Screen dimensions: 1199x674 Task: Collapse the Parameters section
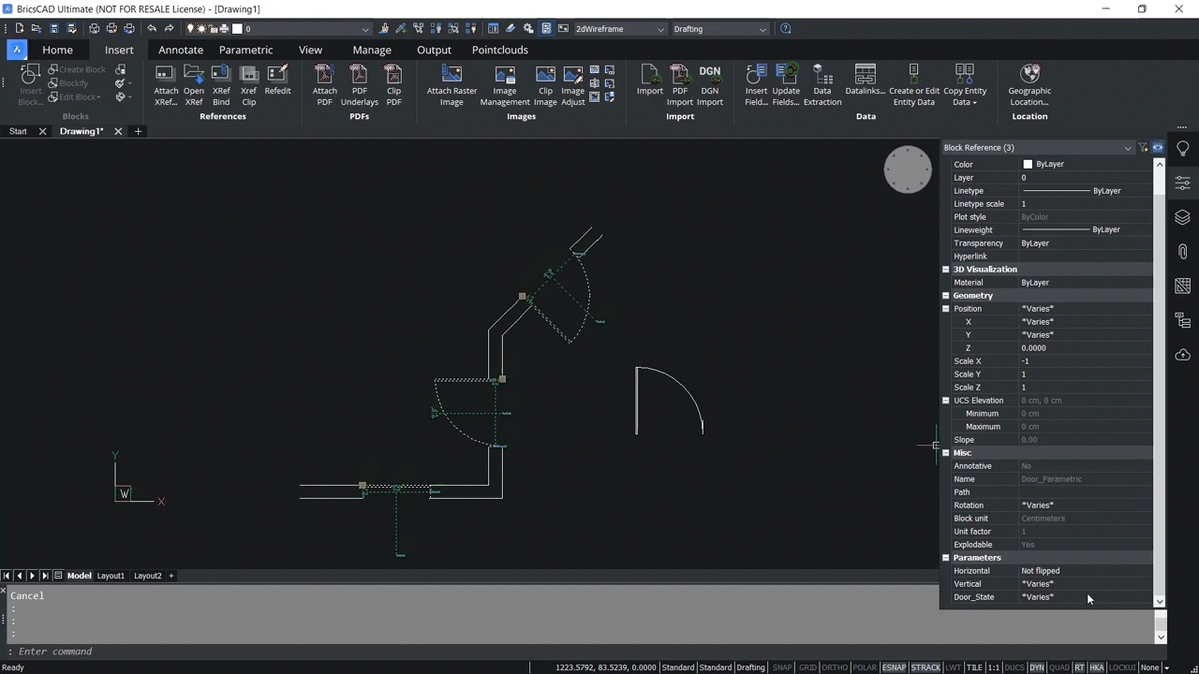pos(946,558)
